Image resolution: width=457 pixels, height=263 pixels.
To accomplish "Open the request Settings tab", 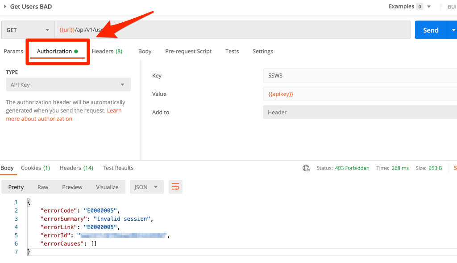I will click(263, 51).
